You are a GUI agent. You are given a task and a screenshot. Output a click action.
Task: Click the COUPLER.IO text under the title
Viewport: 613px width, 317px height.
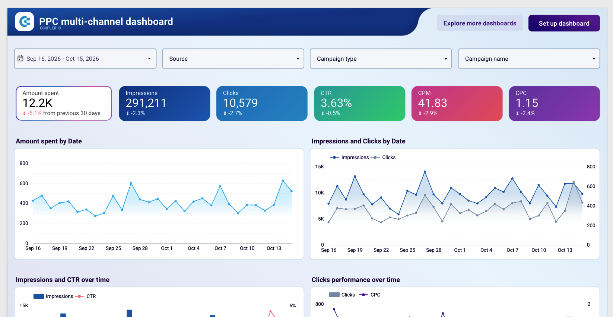[50, 28]
